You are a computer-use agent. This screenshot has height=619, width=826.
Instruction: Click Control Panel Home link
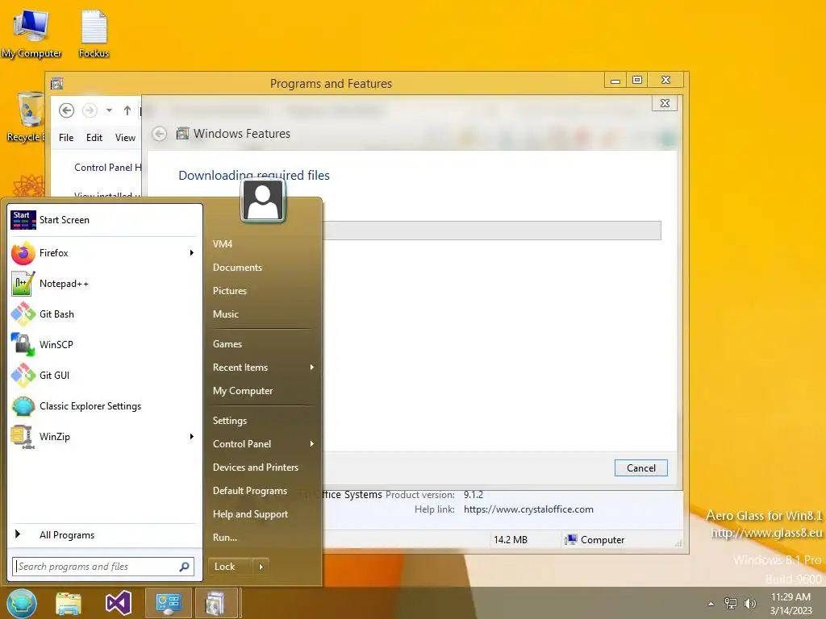pos(108,168)
